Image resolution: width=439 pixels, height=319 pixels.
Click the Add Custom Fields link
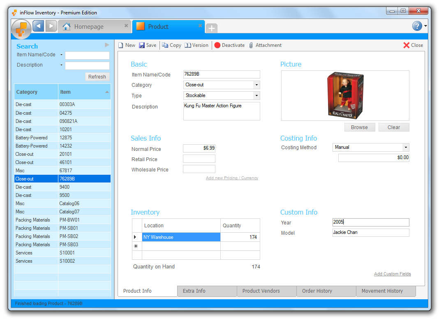tap(392, 274)
